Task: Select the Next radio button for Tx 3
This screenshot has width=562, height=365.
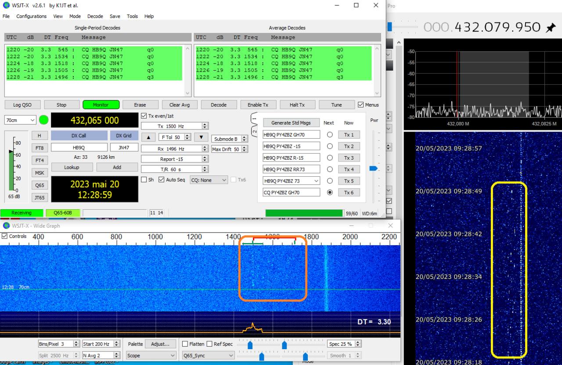Action: pos(330,157)
